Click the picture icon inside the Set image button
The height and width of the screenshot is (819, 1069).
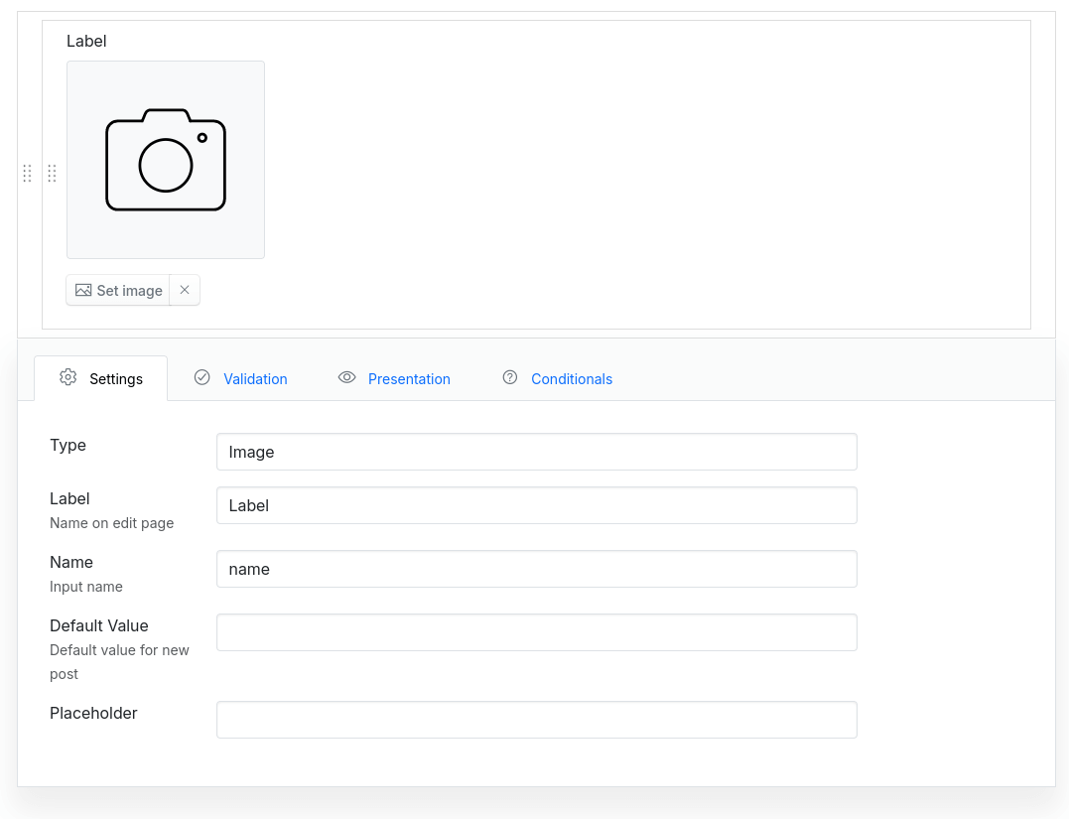(x=84, y=290)
